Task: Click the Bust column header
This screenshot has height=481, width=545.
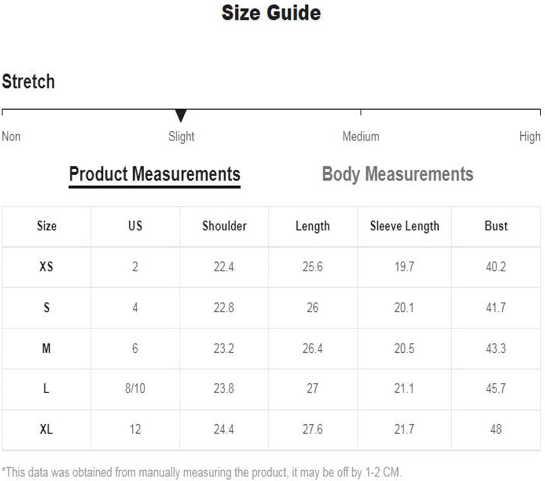Action: click(x=496, y=226)
